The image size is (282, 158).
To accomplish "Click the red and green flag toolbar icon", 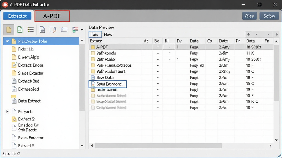I will 75,30.
